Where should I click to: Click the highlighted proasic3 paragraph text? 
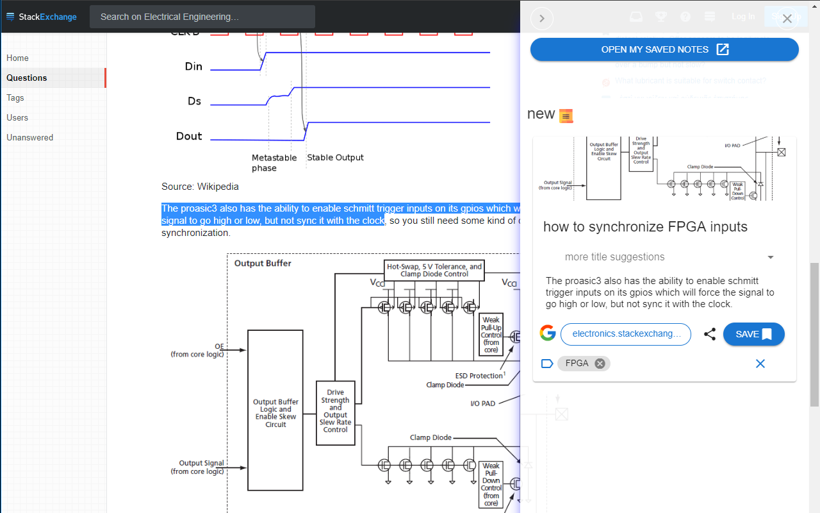[x=340, y=214]
